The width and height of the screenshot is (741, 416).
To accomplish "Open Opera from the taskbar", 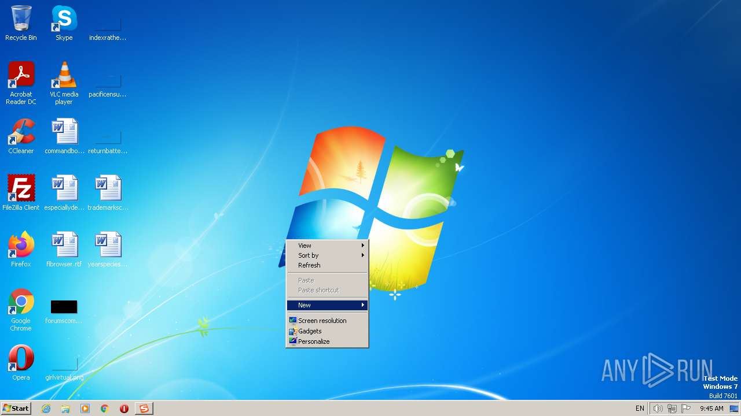I will 124,408.
